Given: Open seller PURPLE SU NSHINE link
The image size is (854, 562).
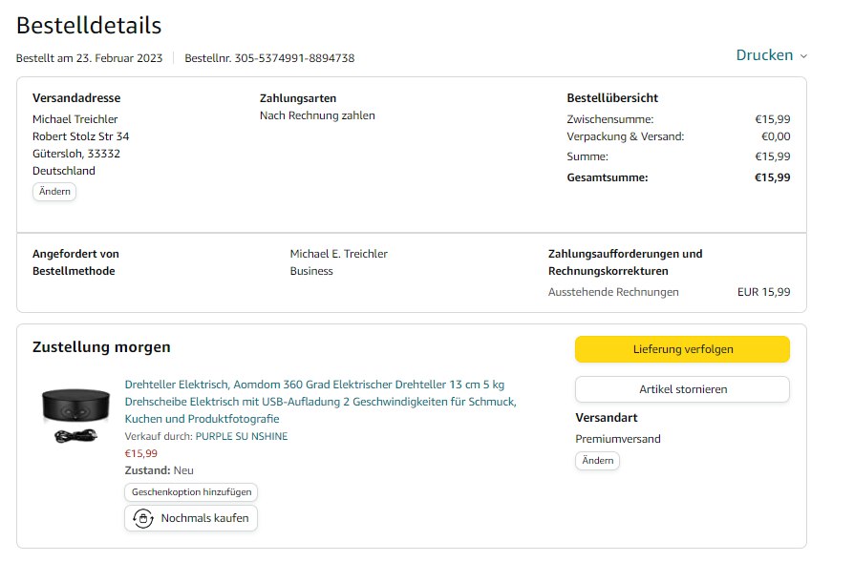Looking at the screenshot, I should click(x=242, y=436).
